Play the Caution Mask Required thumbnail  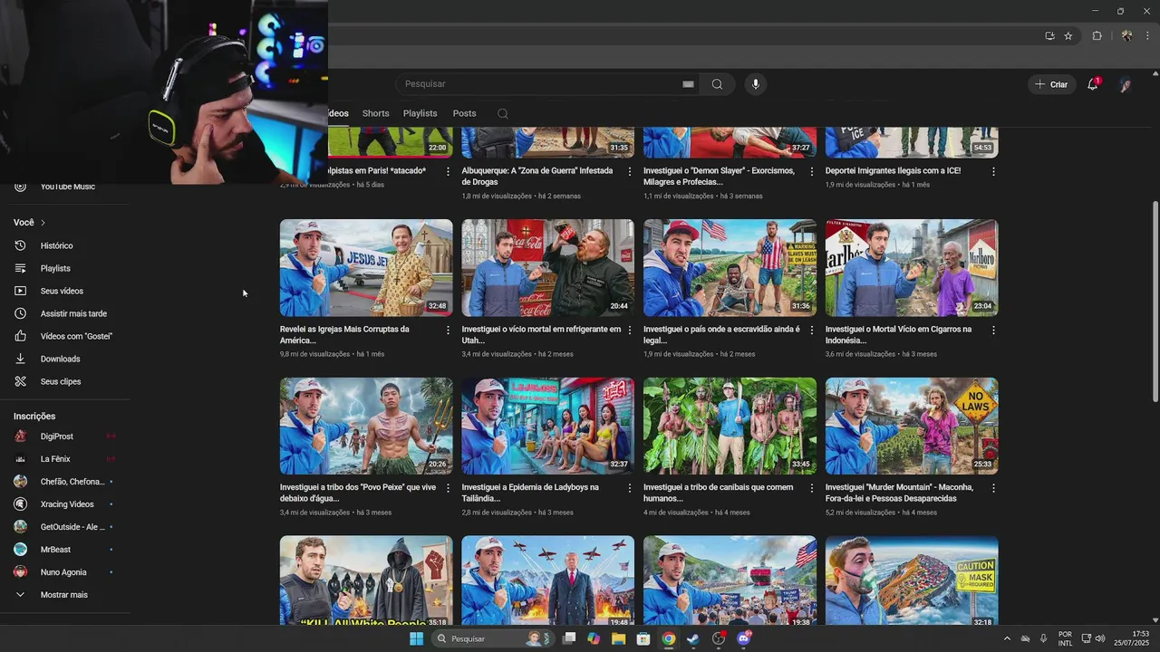tap(912, 580)
